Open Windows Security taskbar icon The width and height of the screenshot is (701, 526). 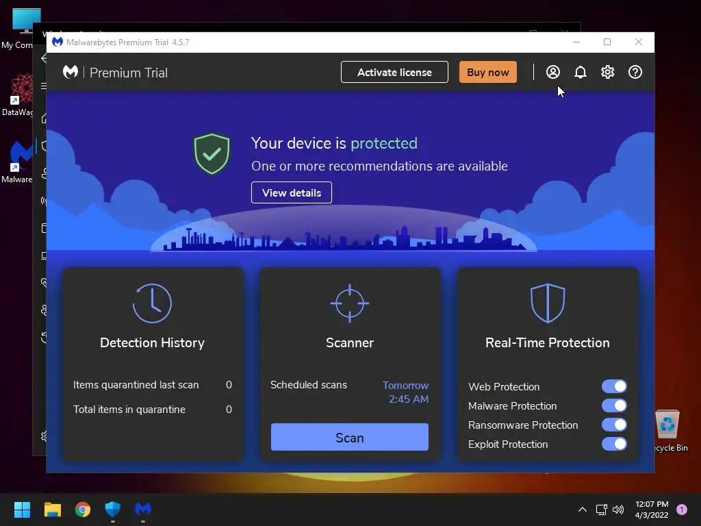pos(113,510)
